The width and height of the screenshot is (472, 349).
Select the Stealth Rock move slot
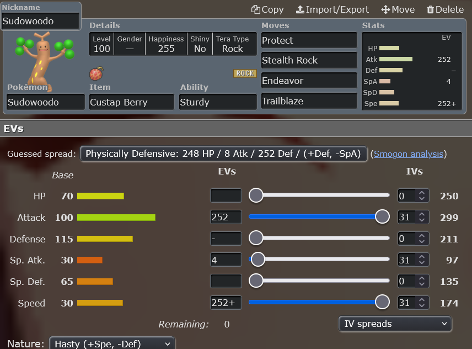309,60
